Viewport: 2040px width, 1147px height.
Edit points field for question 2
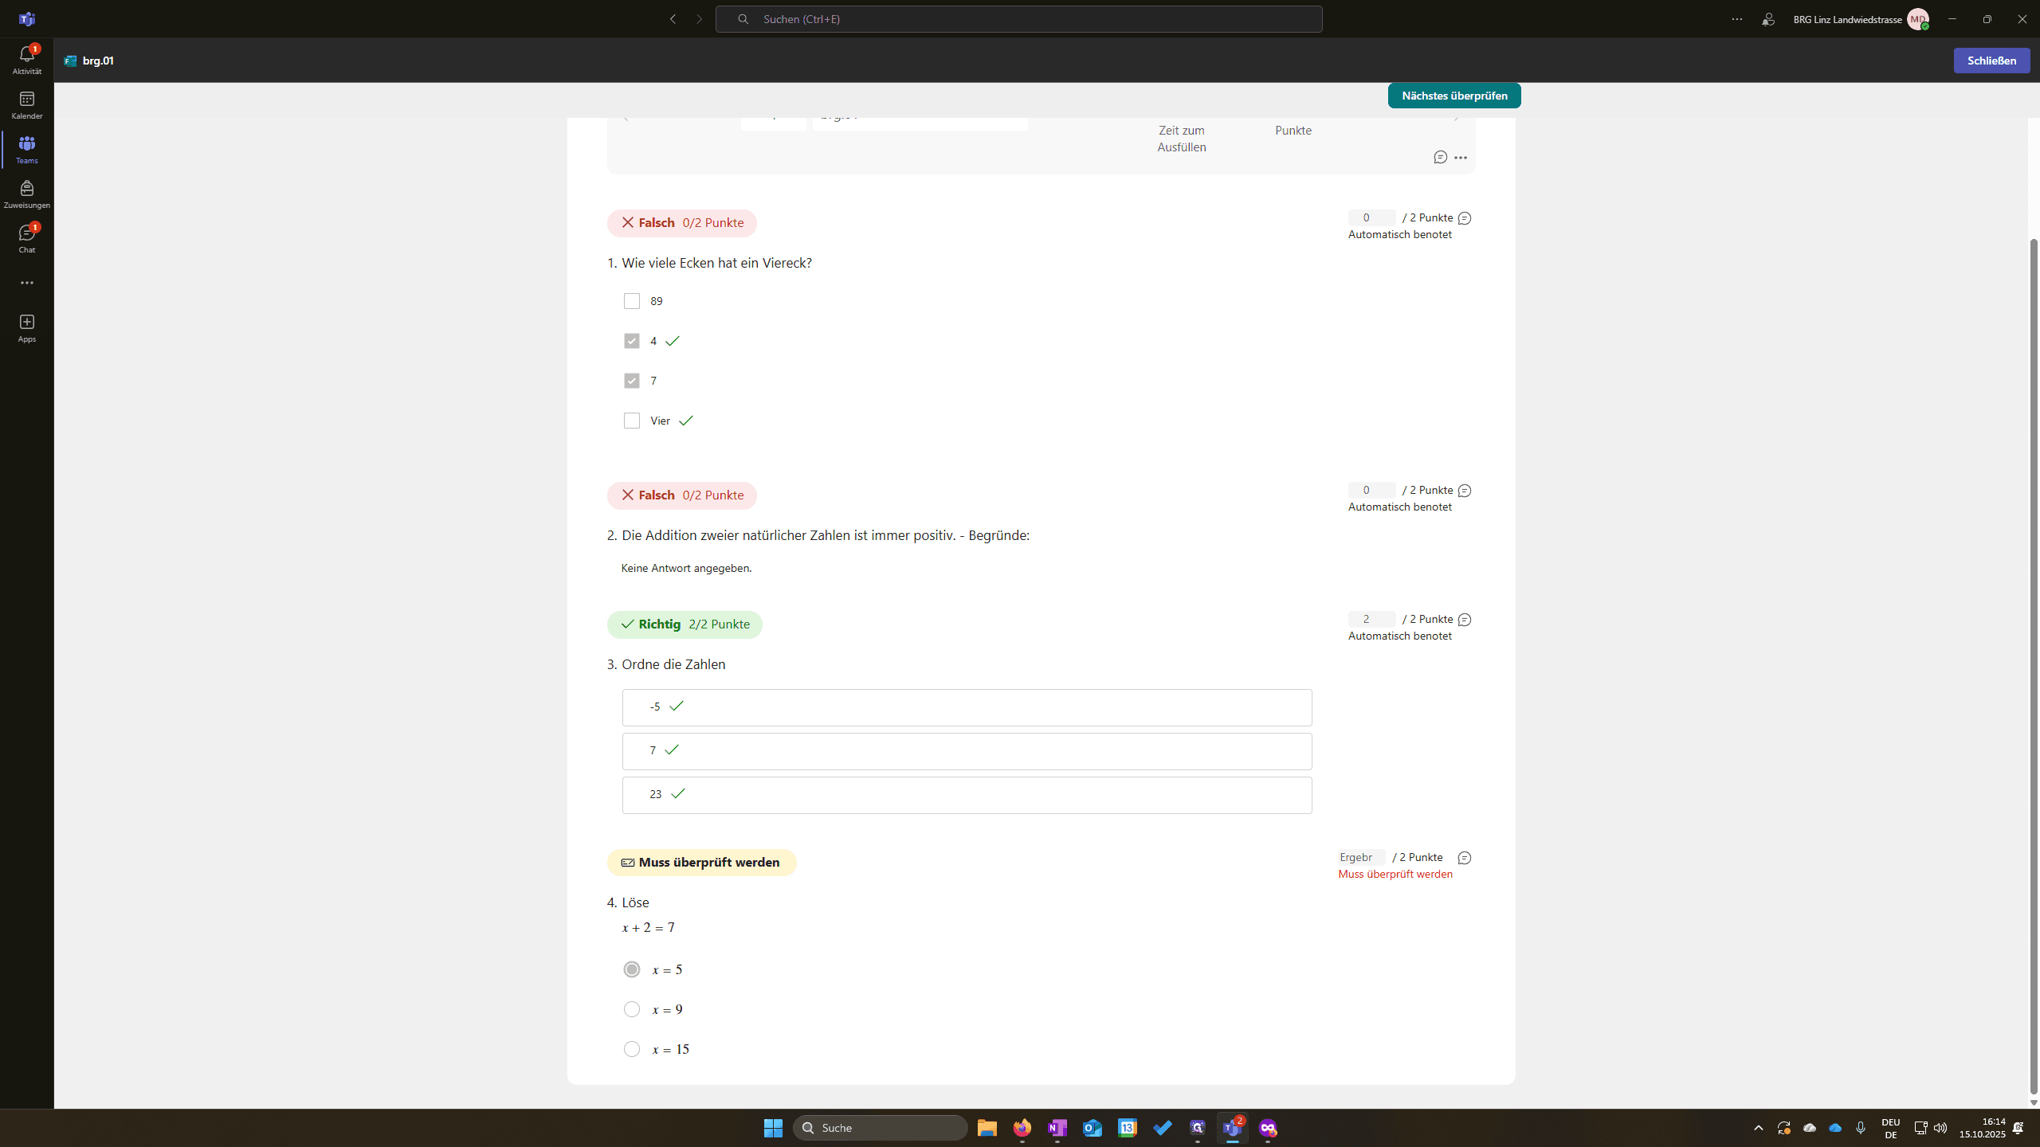[1371, 490]
